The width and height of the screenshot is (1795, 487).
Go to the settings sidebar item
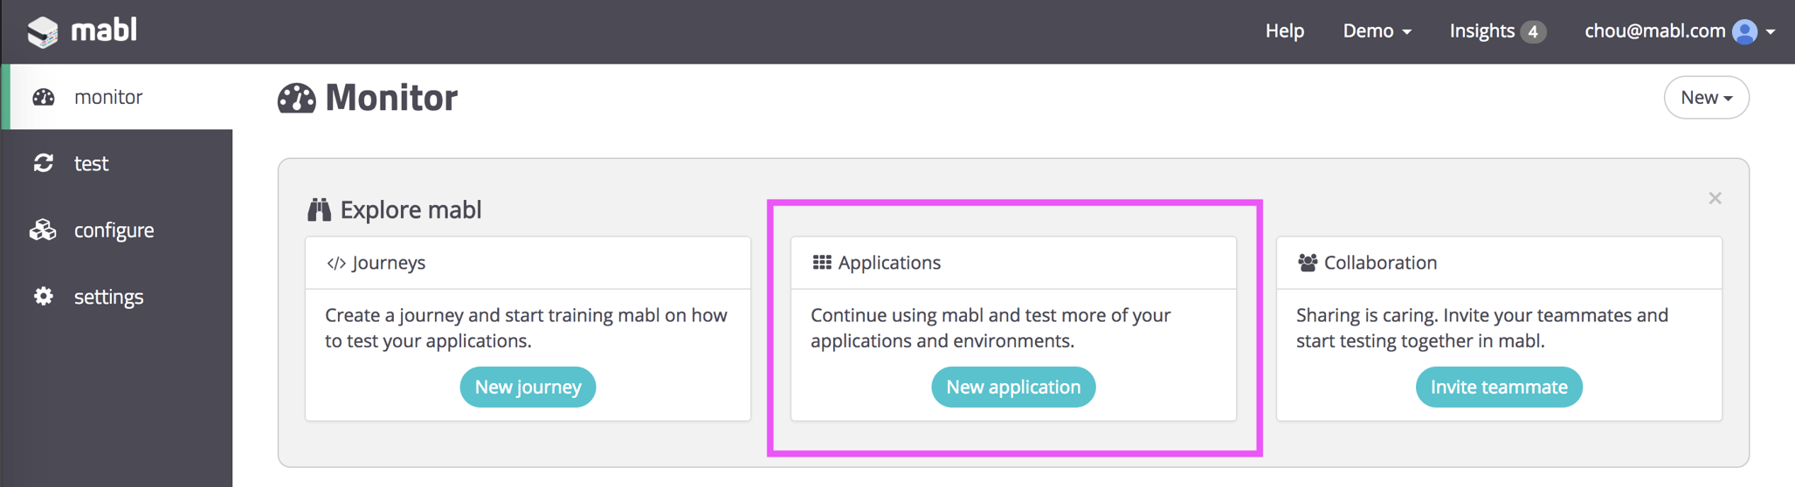(118, 297)
